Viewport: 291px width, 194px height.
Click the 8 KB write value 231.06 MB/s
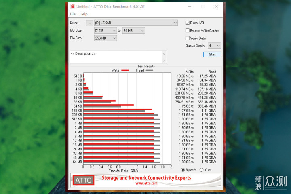coord(184,93)
